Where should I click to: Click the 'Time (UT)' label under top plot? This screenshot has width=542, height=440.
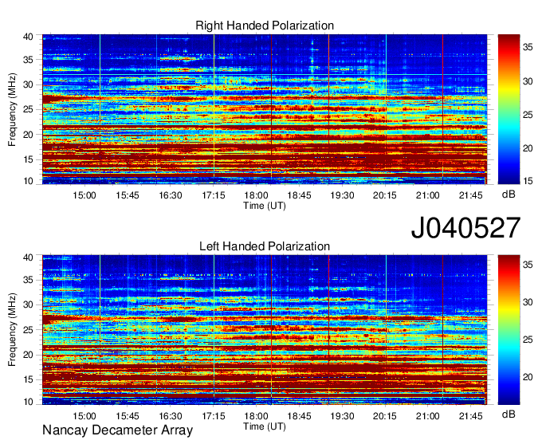point(265,206)
